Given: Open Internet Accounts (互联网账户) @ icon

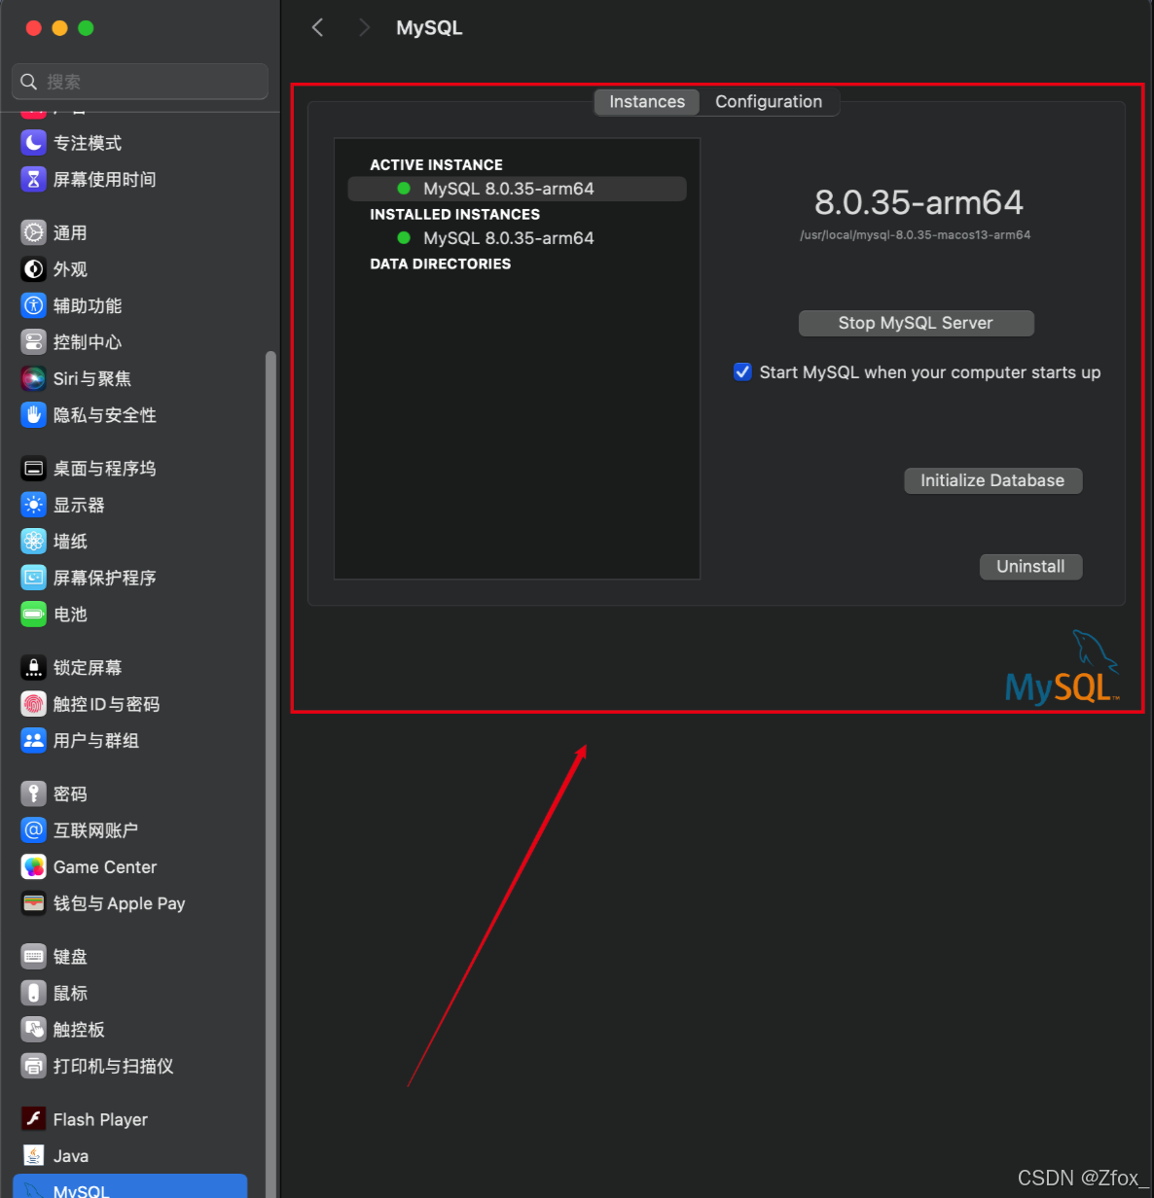Looking at the screenshot, I should (34, 830).
